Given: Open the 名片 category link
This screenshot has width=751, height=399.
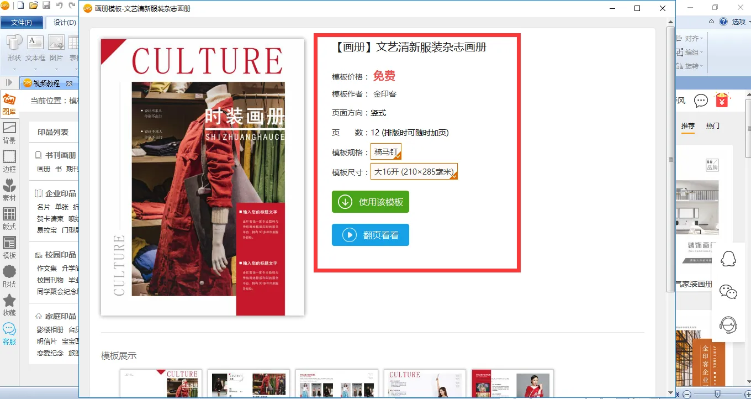Looking at the screenshot, I should 44,207.
